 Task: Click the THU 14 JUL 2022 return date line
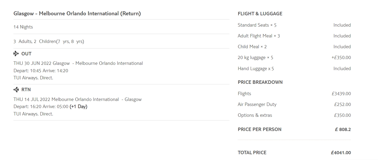(78, 99)
